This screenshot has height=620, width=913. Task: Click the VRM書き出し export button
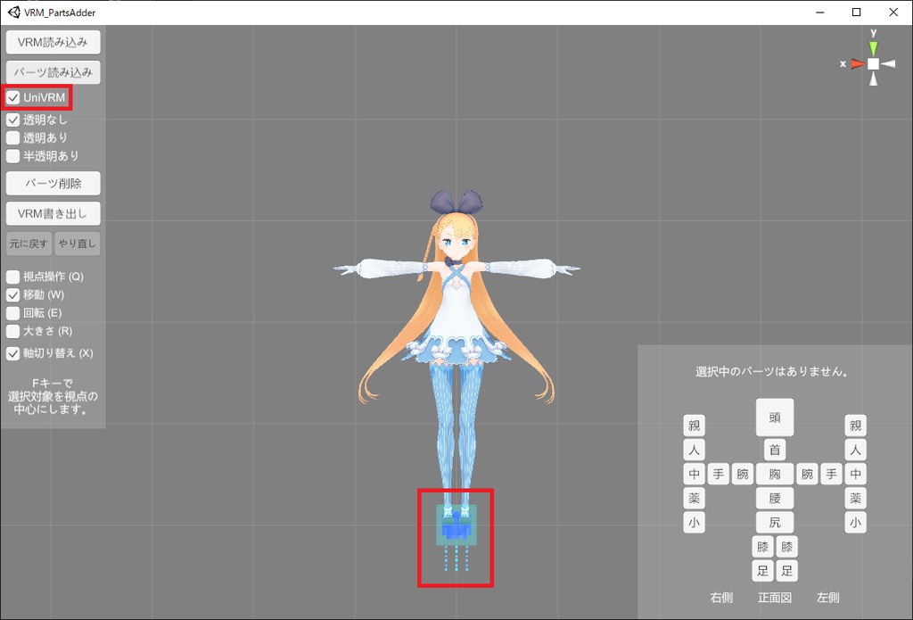click(52, 213)
